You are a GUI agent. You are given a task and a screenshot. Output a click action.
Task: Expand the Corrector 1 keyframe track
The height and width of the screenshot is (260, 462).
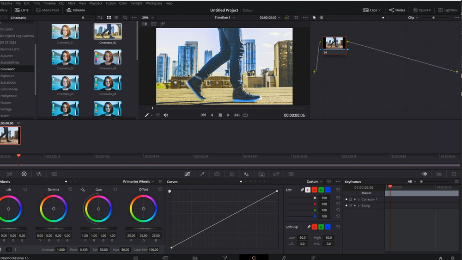pyautogui.click(x=359, y=199)
